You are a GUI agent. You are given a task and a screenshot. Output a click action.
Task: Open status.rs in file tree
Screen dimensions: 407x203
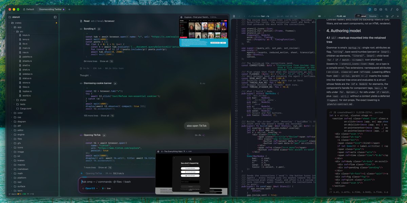pos(27,78)
